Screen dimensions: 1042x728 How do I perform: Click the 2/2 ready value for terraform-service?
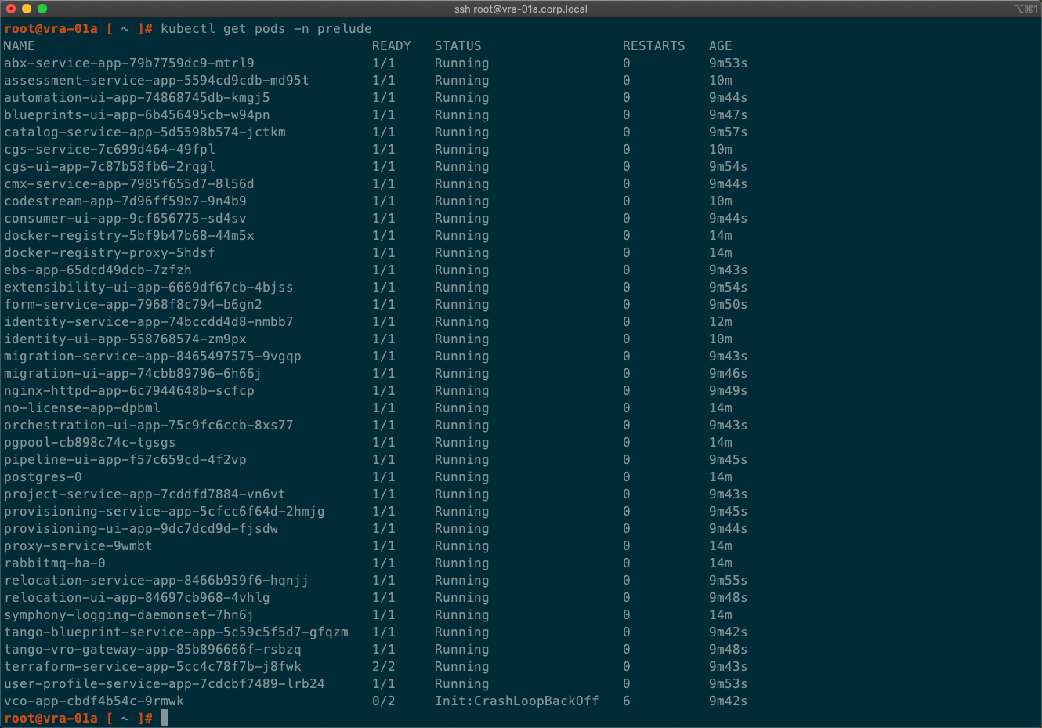click(384, 666)
